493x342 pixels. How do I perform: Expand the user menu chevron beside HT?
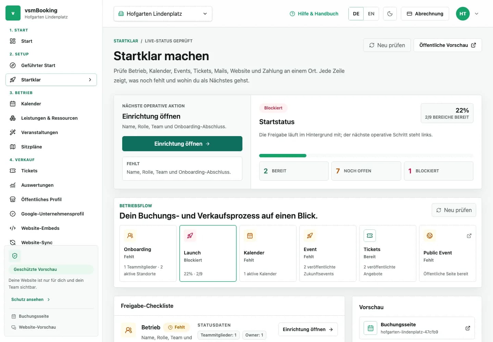477,14
